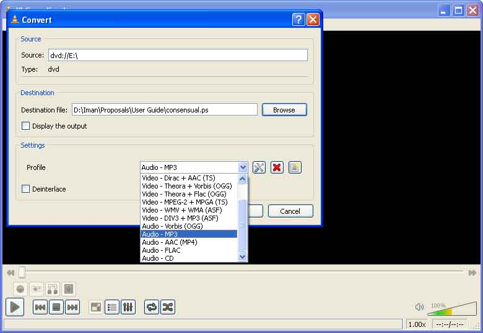Viewport: 483px width, 333px height.
Task: Click the Cancel button
Action: [290, 211]
